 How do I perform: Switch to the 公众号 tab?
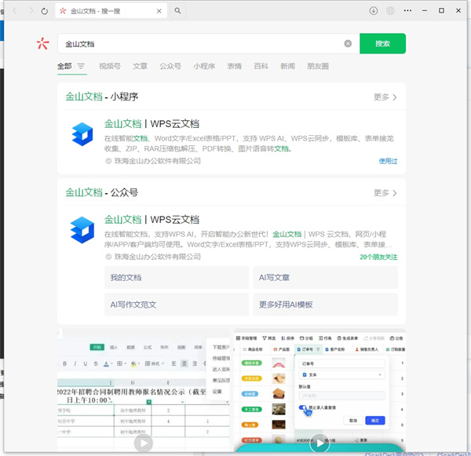click(170, 66)
